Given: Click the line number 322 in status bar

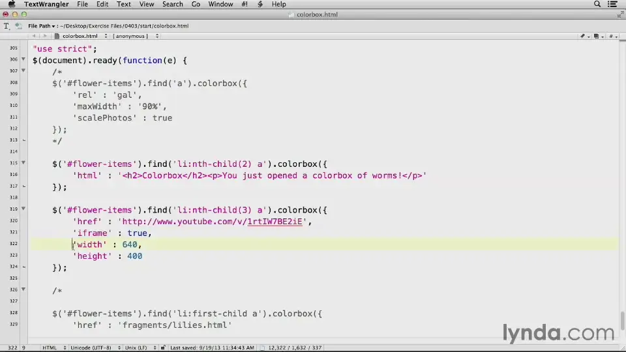Looking at the screenshot, I should 12,347.
